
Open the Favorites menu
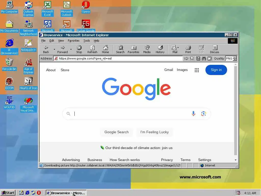(74, 41)
